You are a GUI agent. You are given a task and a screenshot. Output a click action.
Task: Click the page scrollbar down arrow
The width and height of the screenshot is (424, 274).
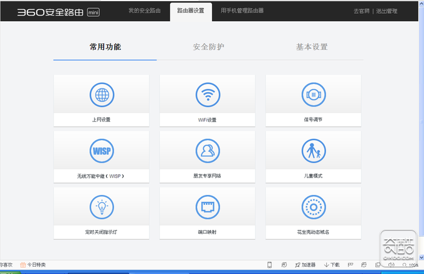422,258
